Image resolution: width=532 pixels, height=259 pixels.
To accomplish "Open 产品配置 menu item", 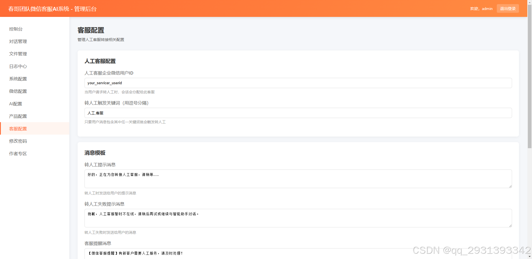I will [x=35, y=116].
